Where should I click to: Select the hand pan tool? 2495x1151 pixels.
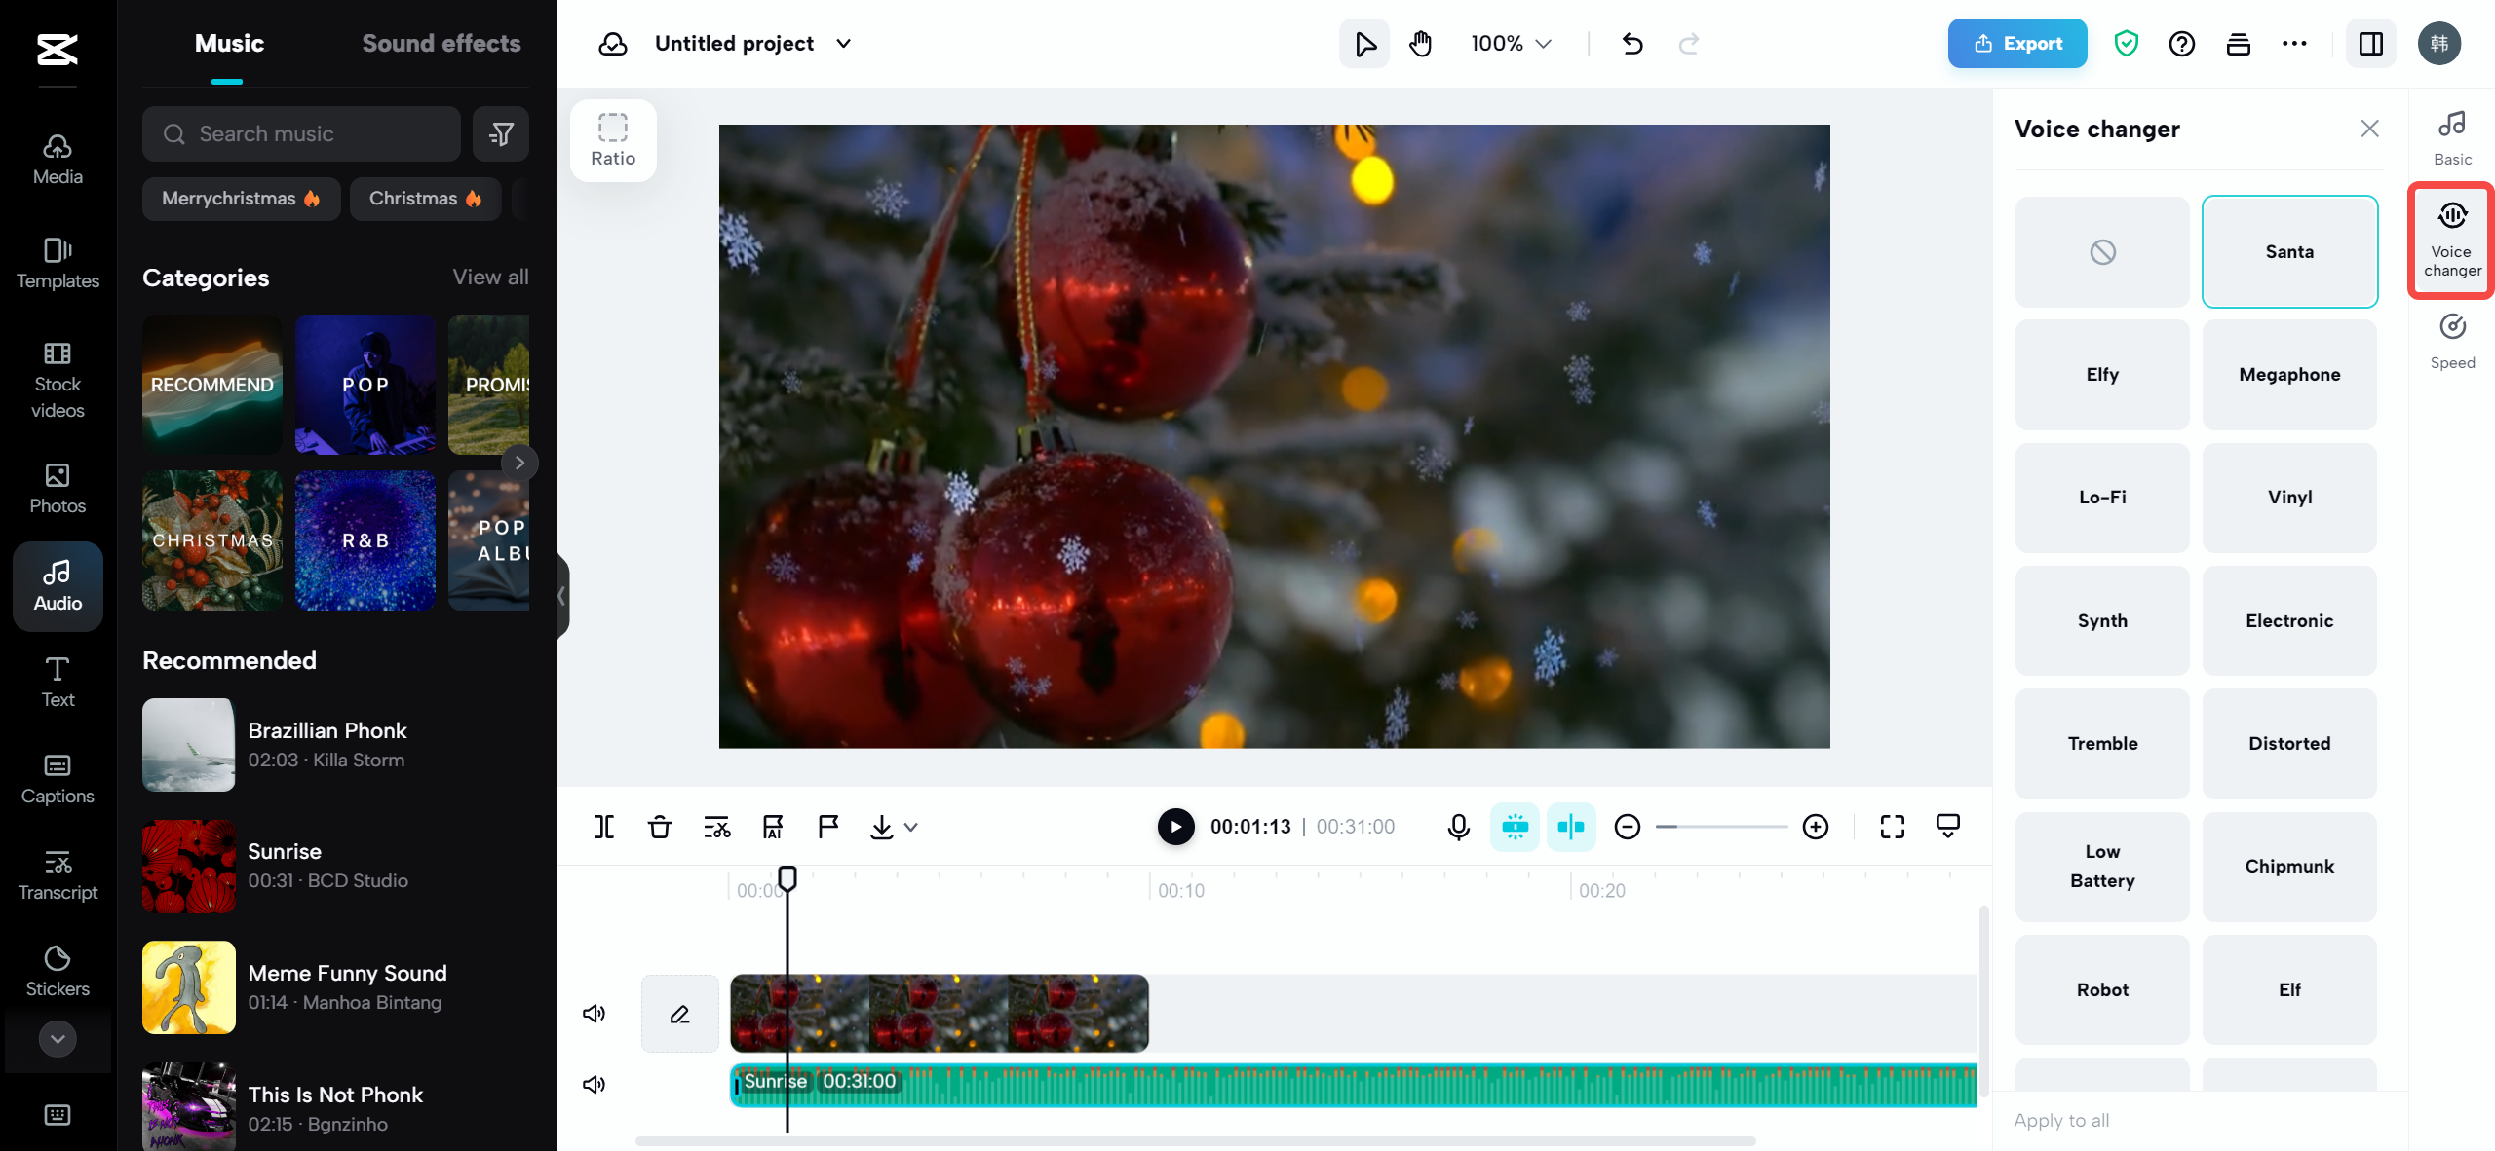[1421, 44]
